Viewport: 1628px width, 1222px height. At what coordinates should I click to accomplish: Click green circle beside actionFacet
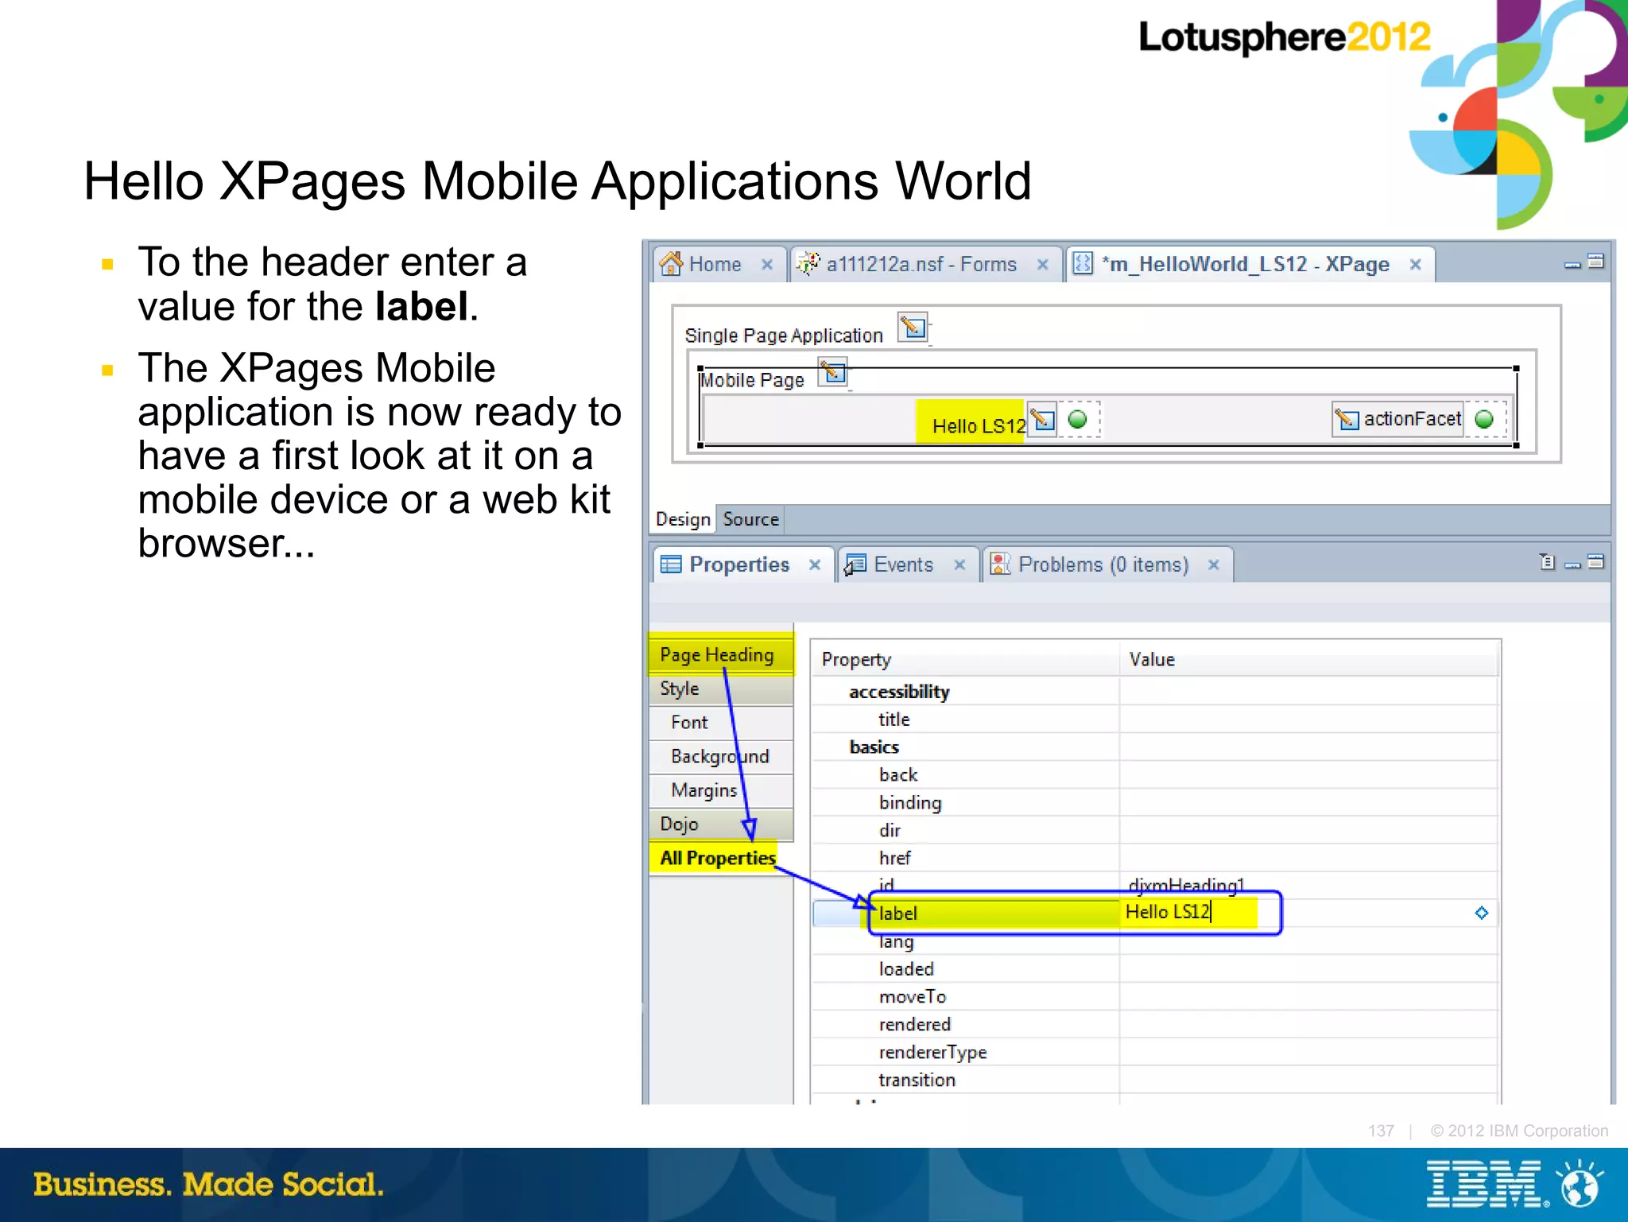[1484, 419]
